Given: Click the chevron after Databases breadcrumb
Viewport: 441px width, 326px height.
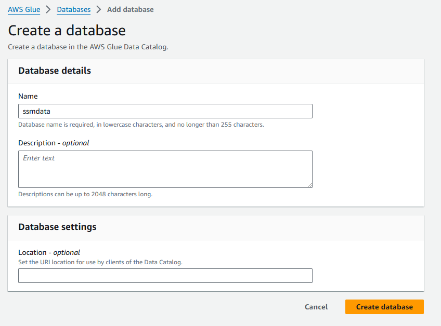Looking at the screenshot, I should point(99,10).
